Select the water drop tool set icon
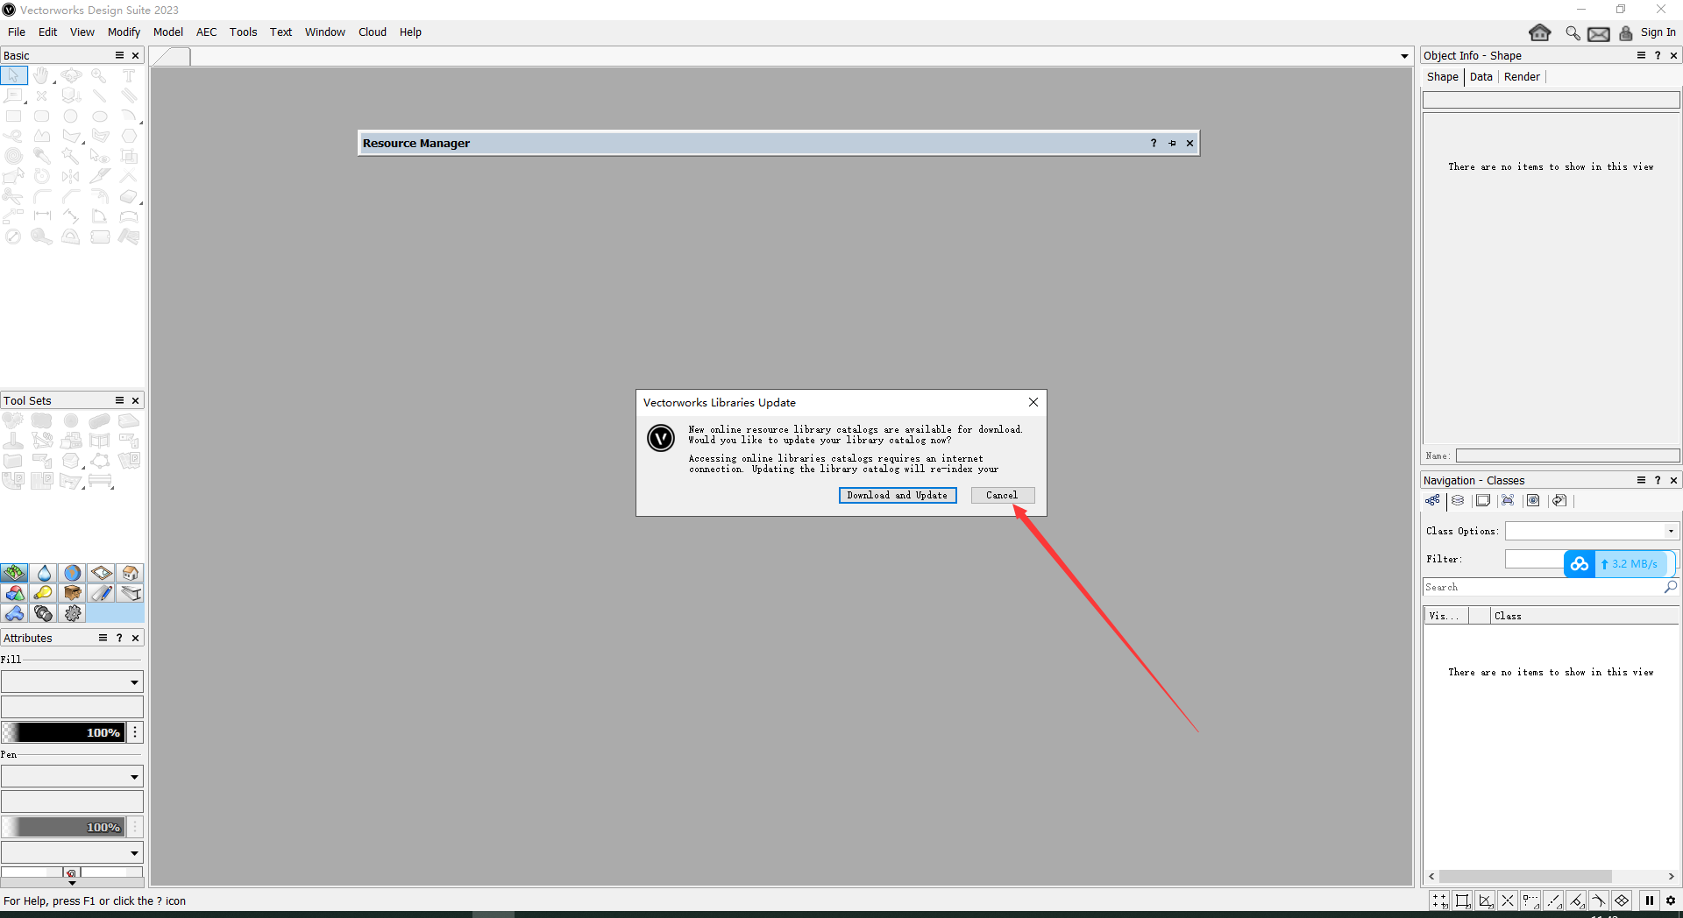1683x918 pixels. [44, 573]
